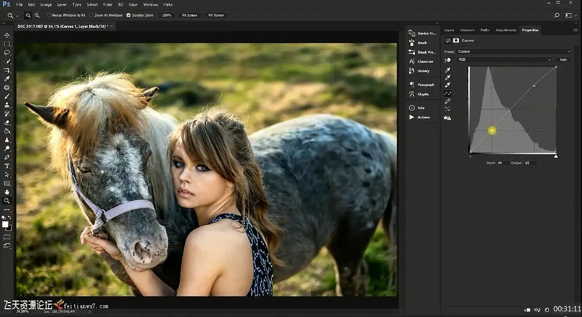Open the Preset Custom dropdown
The width and height of the screenshot is (582, 317).
pos(514,52)
